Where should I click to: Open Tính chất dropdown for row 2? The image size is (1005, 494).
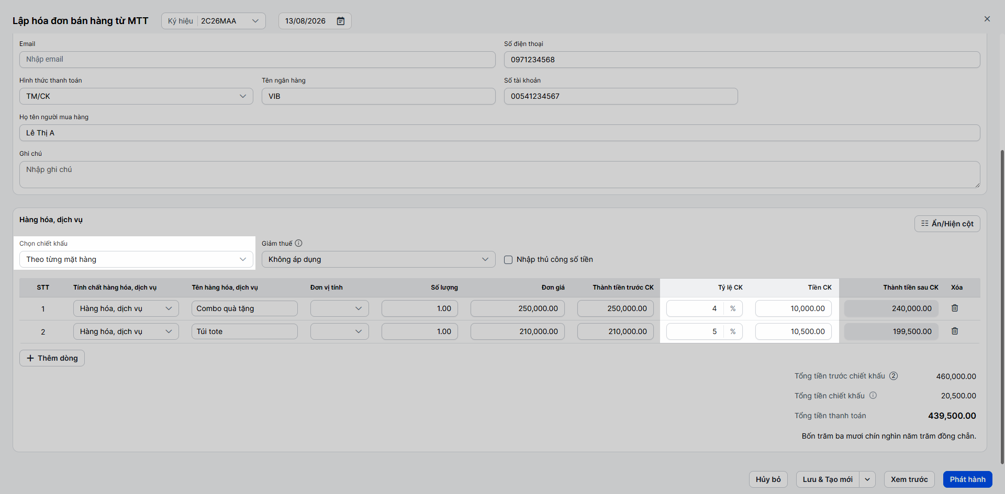126,331
